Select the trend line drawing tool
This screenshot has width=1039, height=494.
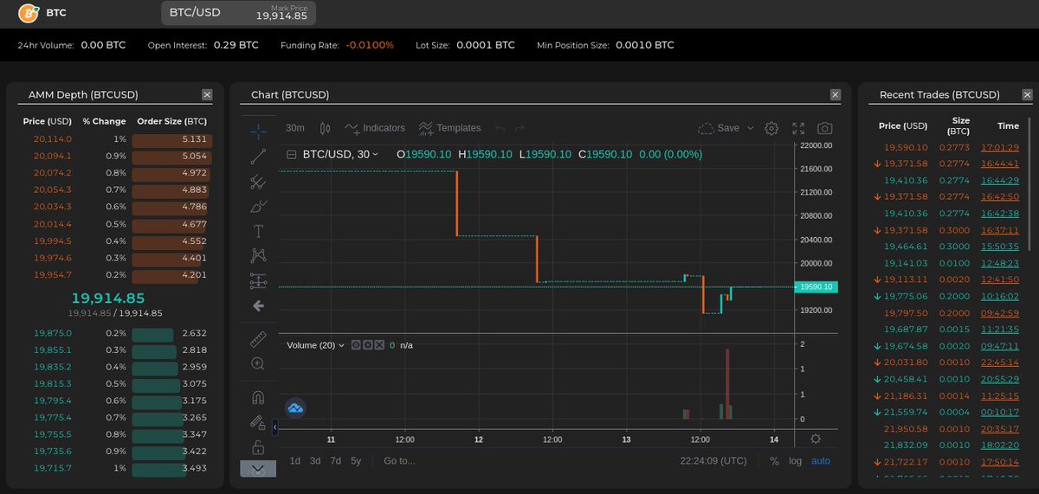click(258, 157)
